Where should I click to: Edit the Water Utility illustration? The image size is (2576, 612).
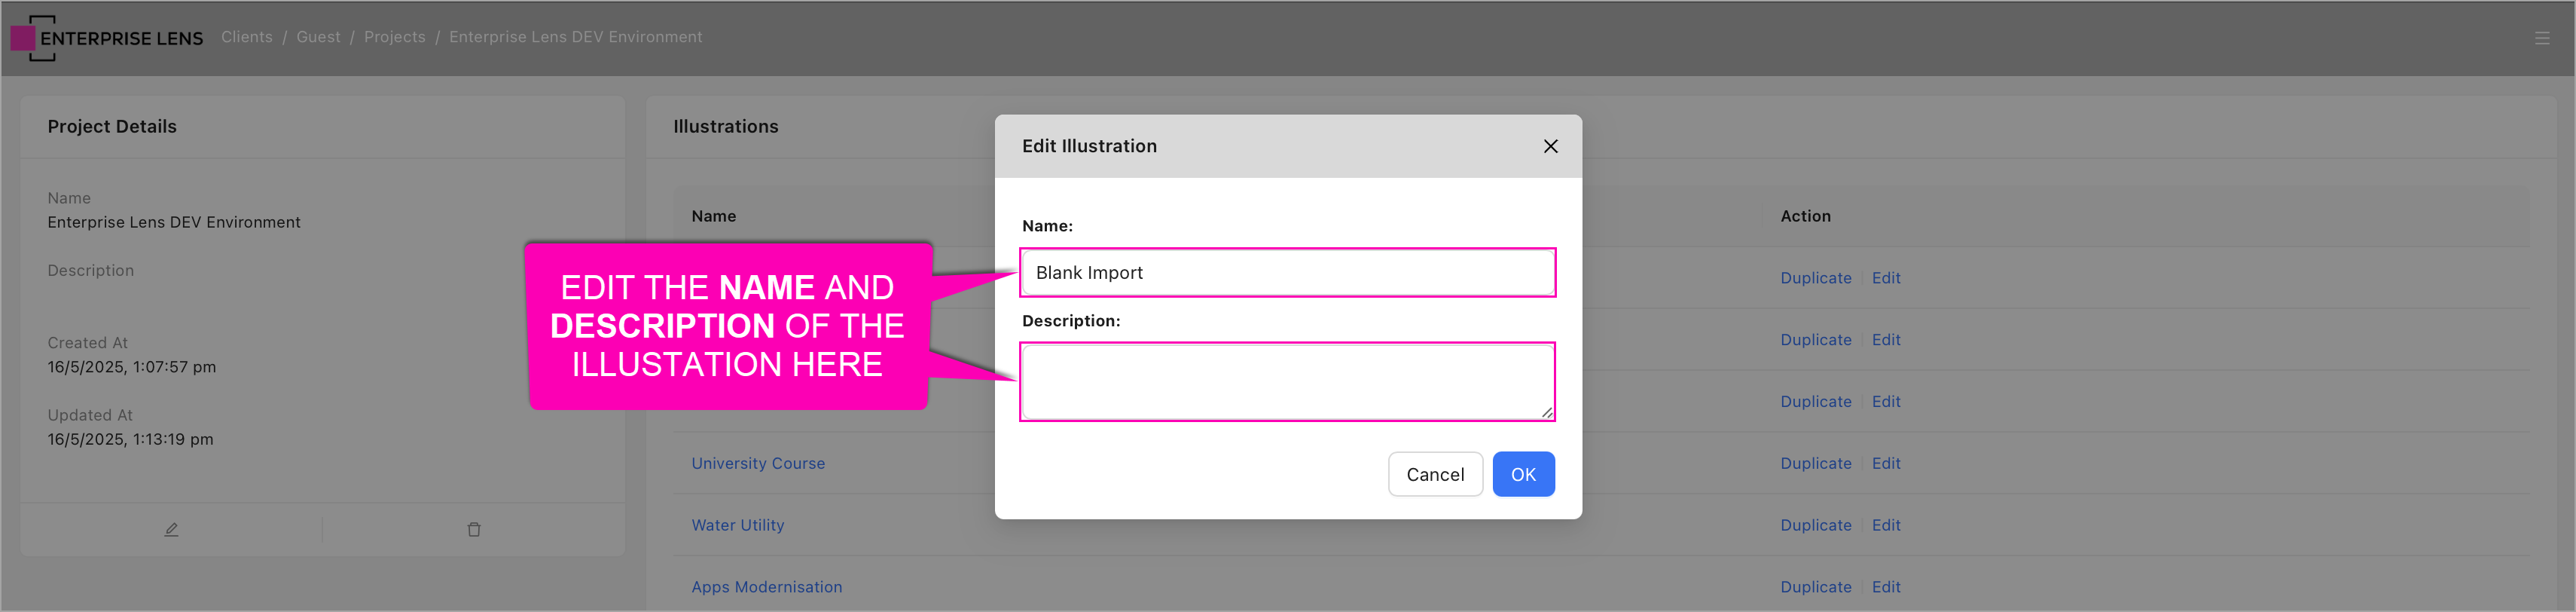1885,525
